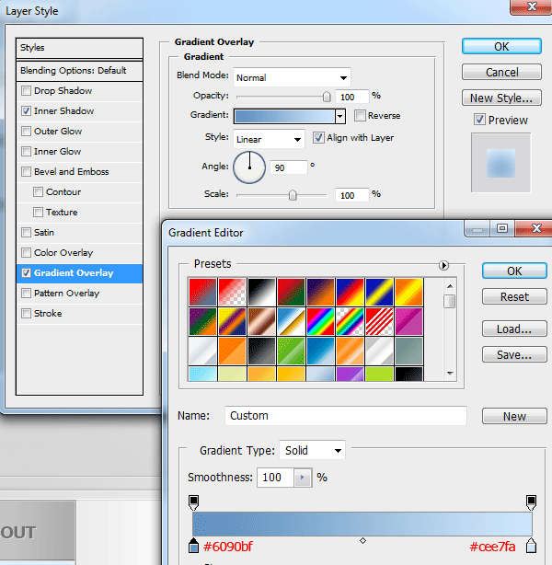This screenshot has height=565, width=552.
Task: Click the gradient midpoint diamond marker
Action: tap(362, 540)
